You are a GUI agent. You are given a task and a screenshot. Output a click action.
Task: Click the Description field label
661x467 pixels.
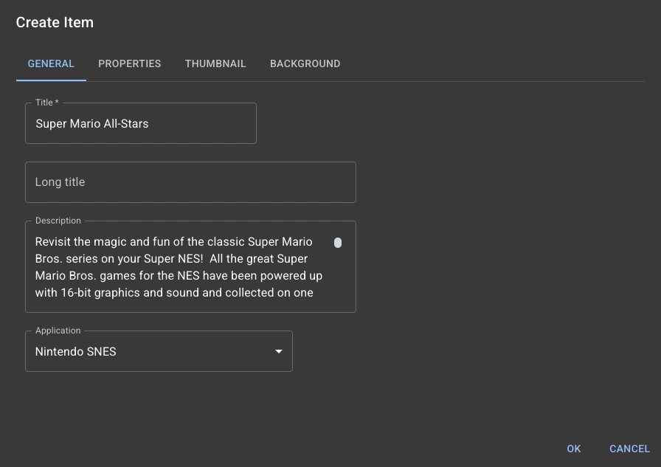click(x=58, y=221)
